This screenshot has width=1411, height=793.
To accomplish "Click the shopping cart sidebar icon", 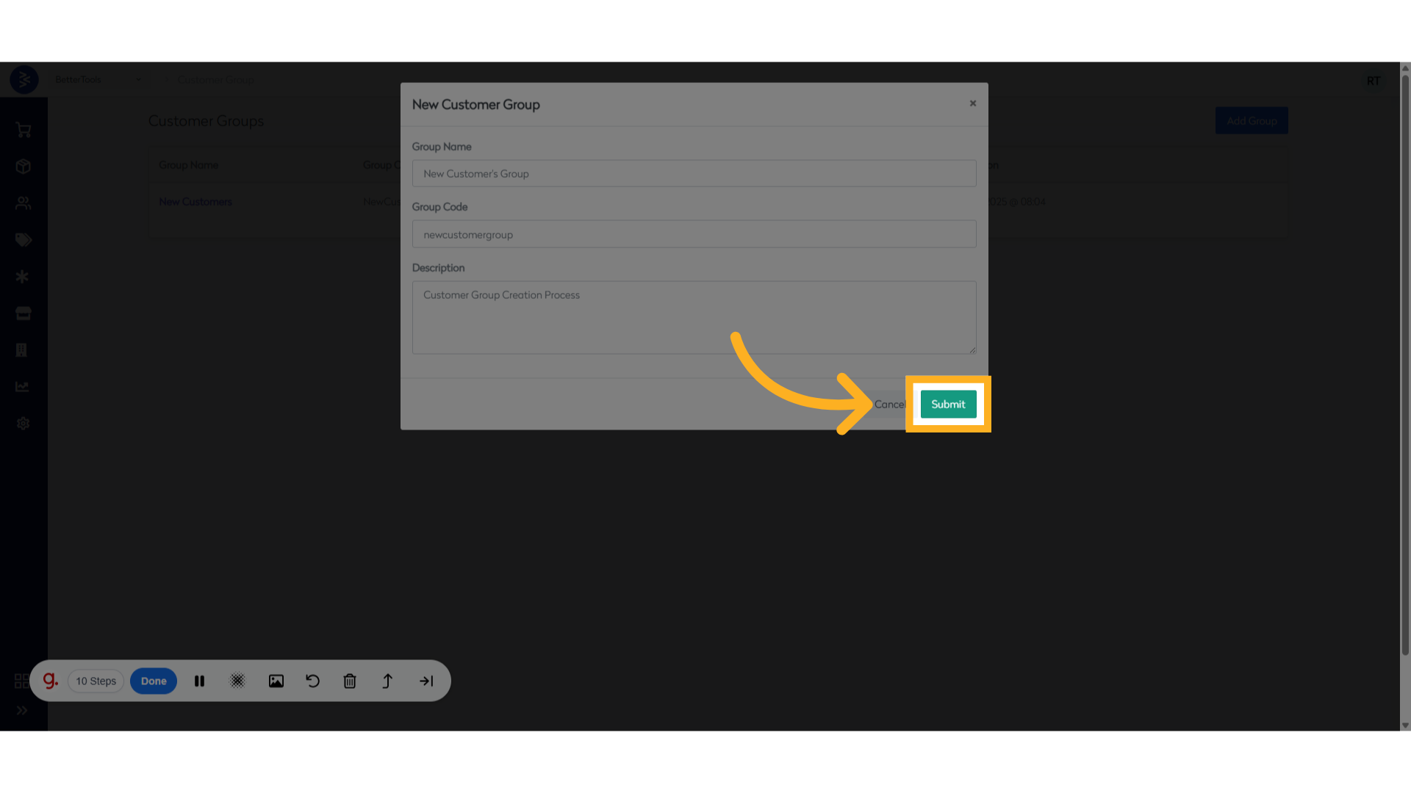I will pyautogui.click(x=24, y=130).
